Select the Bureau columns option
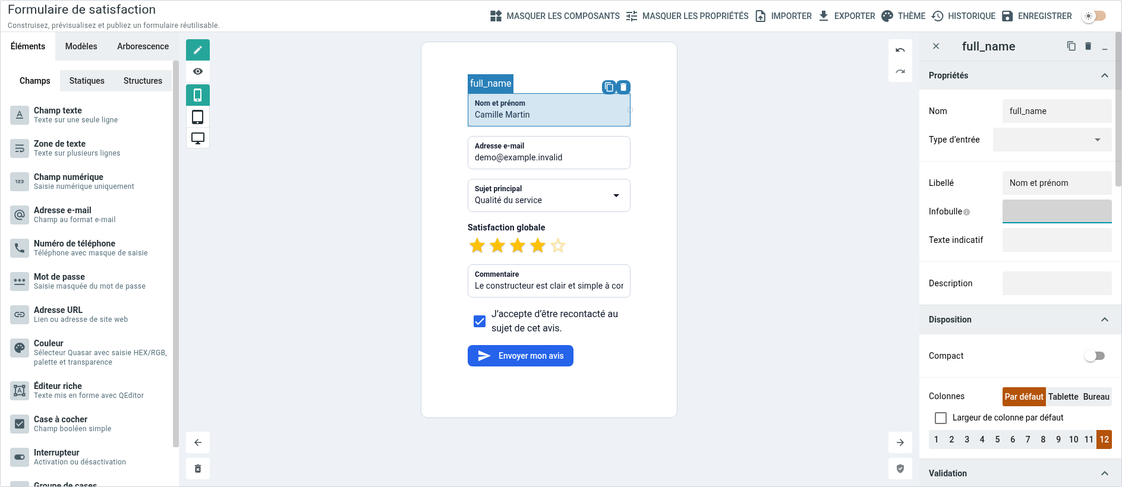Viewport: 1122px width, 487px height. [1096, 397]
